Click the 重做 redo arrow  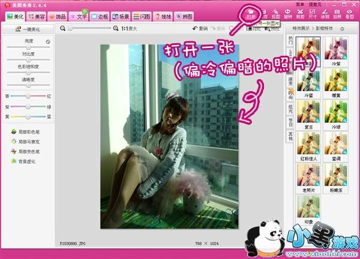tap(218, 28)
